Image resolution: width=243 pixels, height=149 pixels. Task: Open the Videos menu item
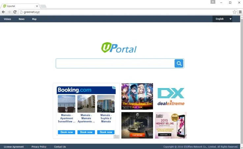(x=8, y=19)
